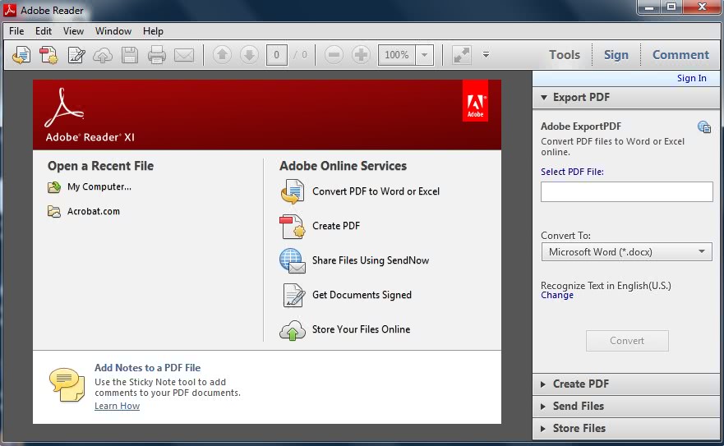Click the Adobe ExportPDF online icon in panel
The height and width of the screenshot is (446, 724).
coord(703,126)
